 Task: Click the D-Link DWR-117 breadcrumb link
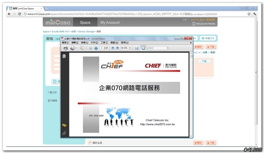60,32
